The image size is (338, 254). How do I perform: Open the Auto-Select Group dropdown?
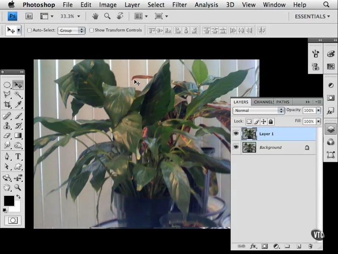click(x=72, y=30)
